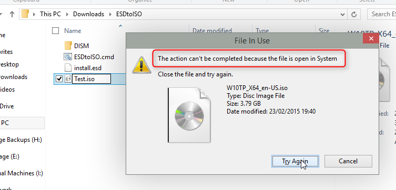Click the refresh icon beside address bar

tap(354, 14)
